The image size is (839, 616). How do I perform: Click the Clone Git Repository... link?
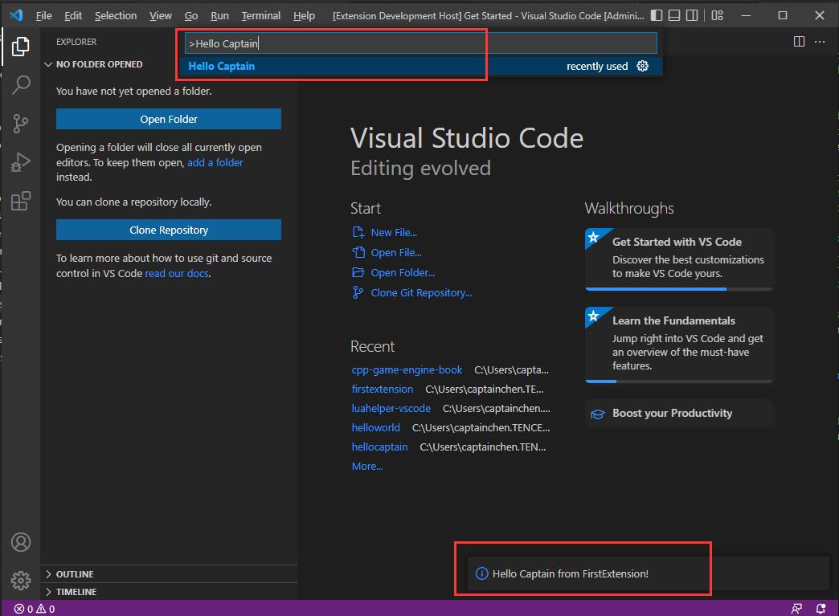[422, 292]
